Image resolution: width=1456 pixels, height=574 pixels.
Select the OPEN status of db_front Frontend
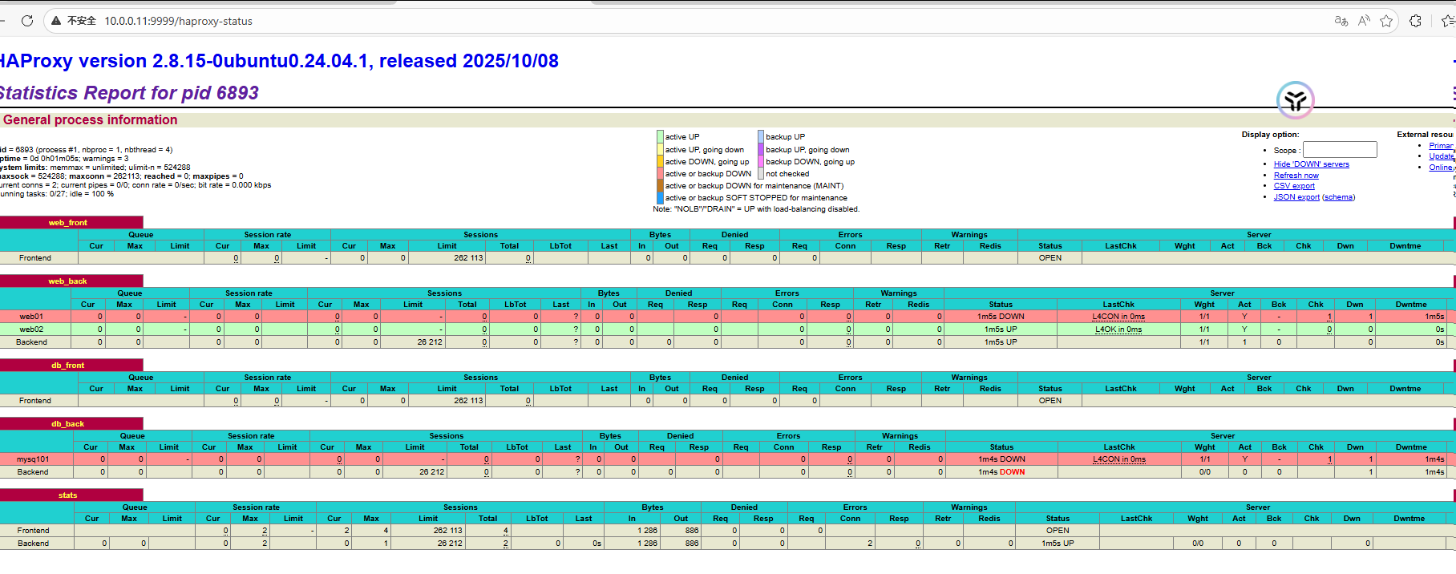point(1050,401)
